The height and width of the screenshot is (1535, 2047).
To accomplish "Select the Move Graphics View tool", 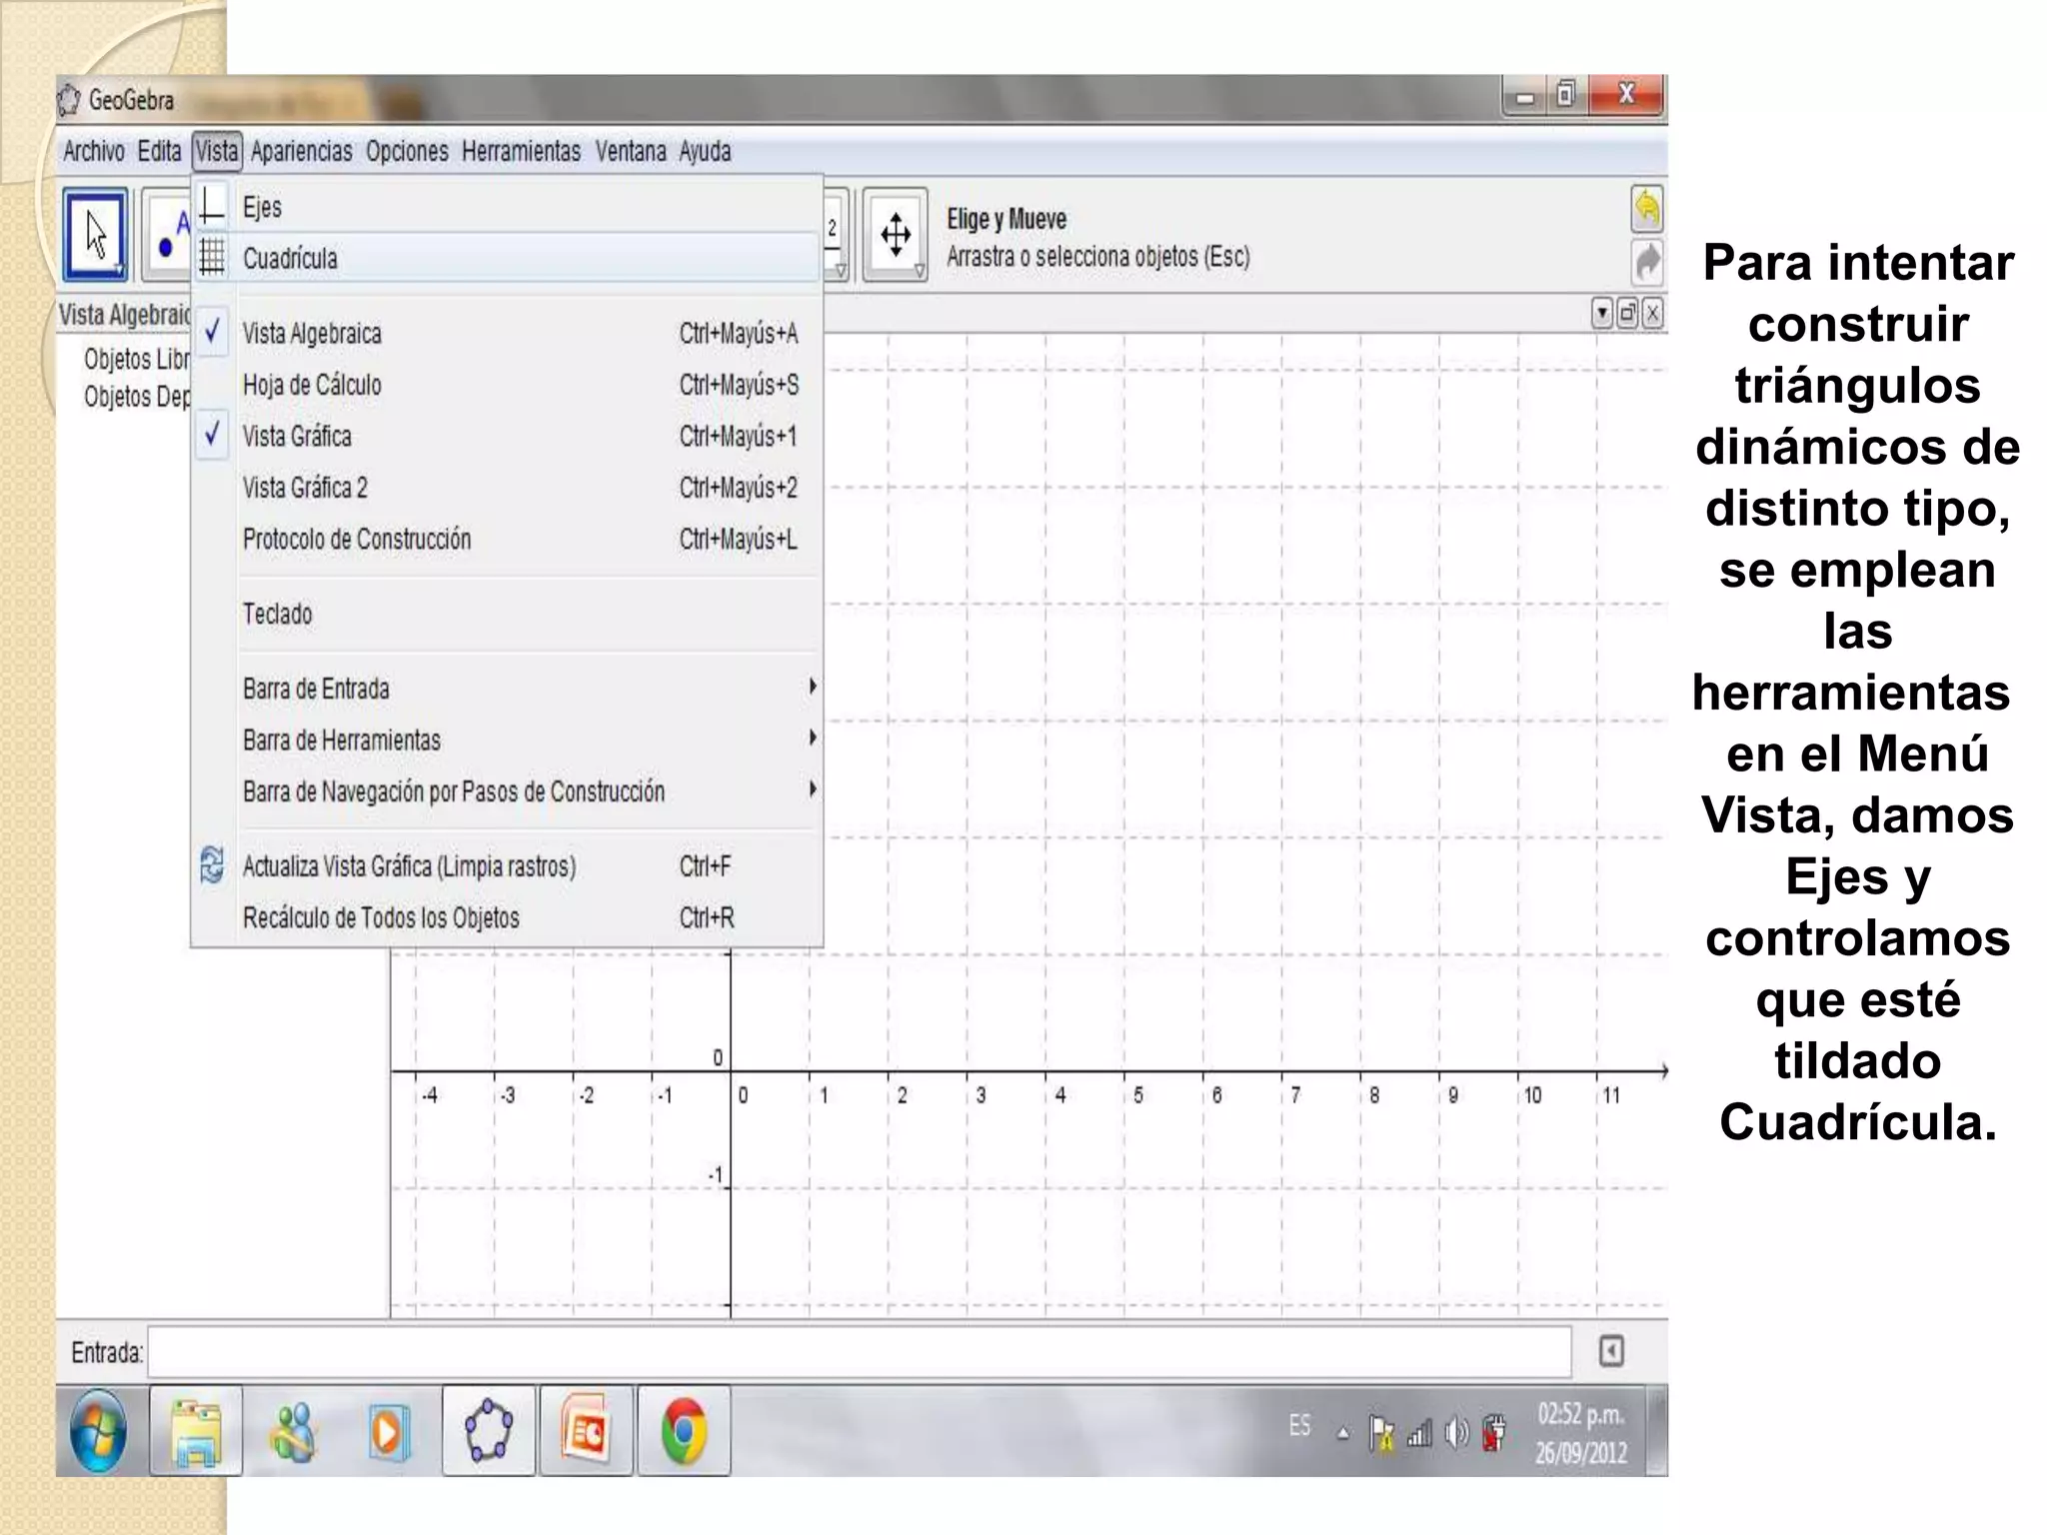I will (895, 235).
